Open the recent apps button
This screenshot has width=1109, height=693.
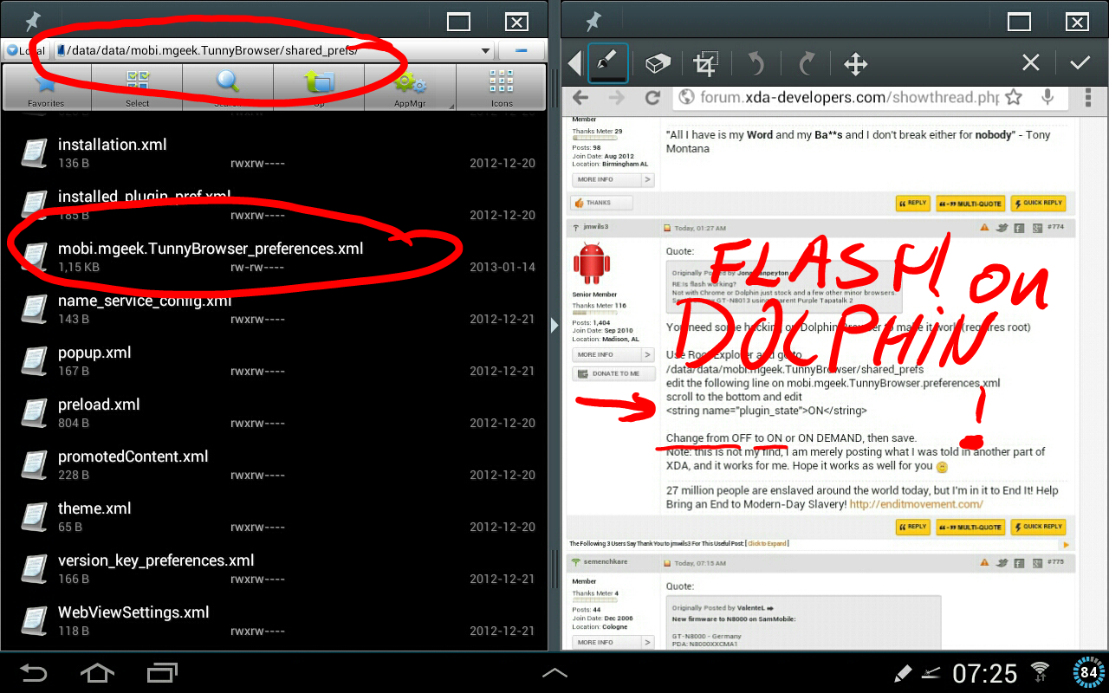coord(162,672)
